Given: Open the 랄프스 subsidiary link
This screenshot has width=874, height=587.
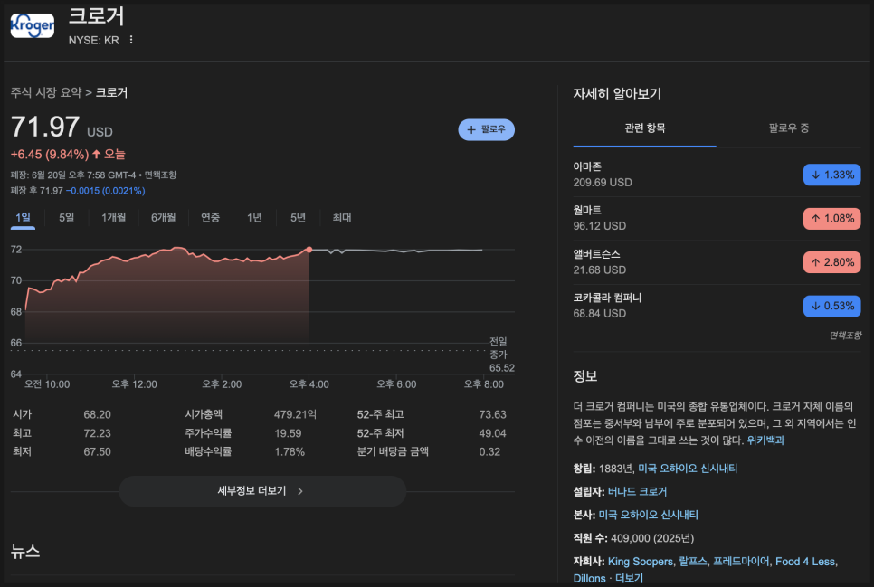Looking at the screenshot, I should [x=693, y=562].
